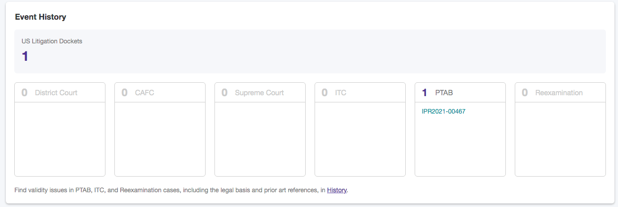The height and width of the screenshot is (207, 618).
Task: Click the zero count beside ITC
Action: click(325, 93)
